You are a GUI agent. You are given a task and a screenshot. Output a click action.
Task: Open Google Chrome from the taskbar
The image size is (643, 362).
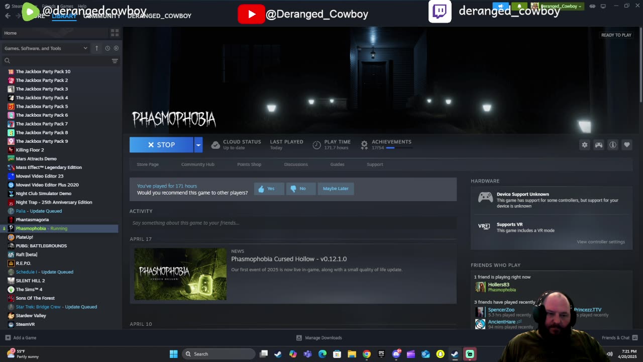pos(367,354)
